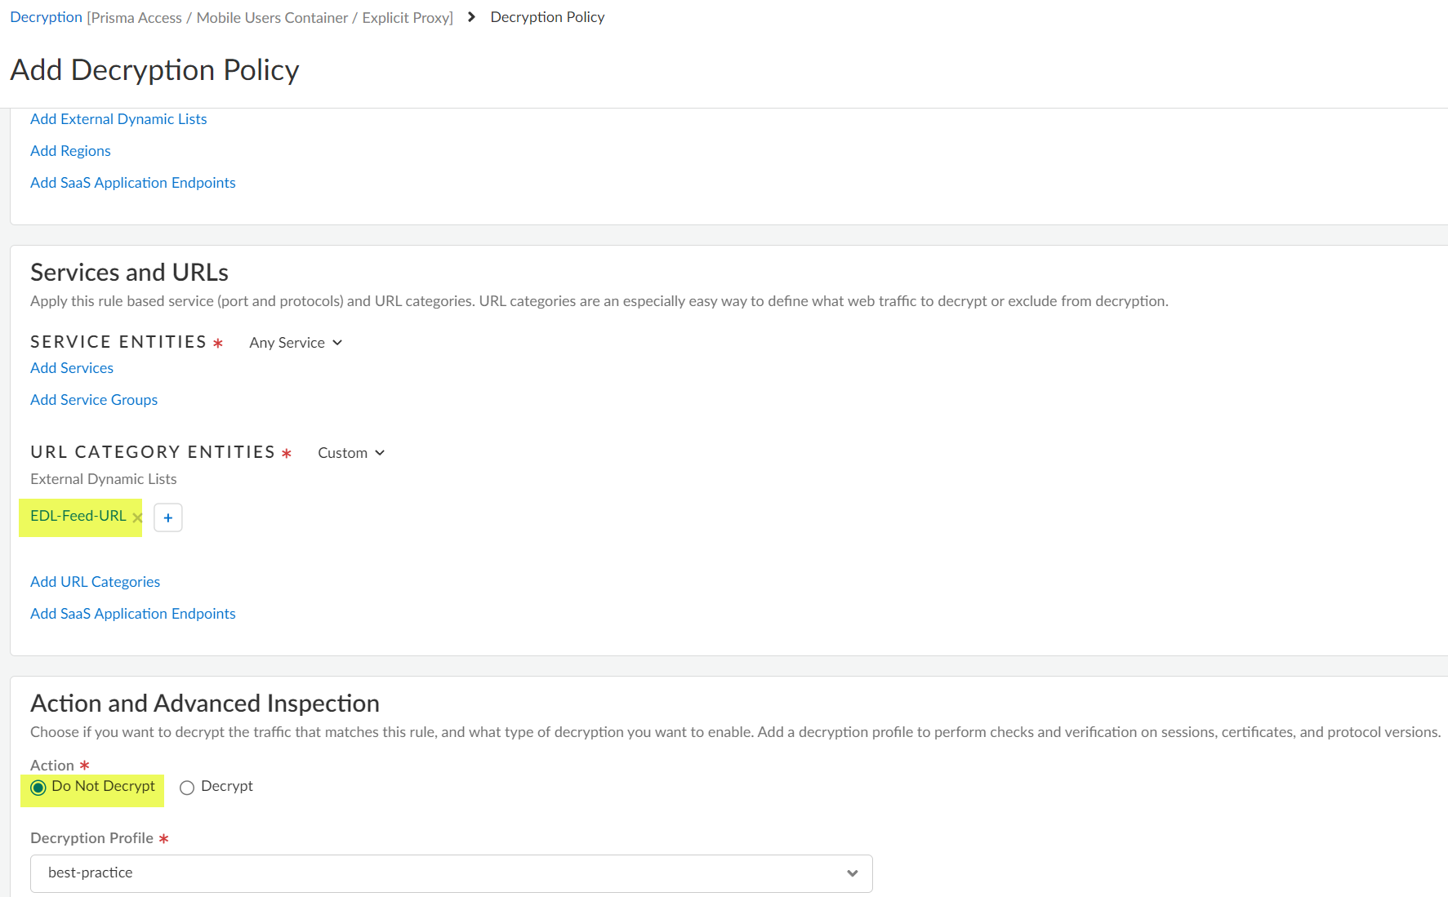Remove EDL-Feed-URL using its x icon
This screenshot has height=897, width=1448.
tap(138, 517)
